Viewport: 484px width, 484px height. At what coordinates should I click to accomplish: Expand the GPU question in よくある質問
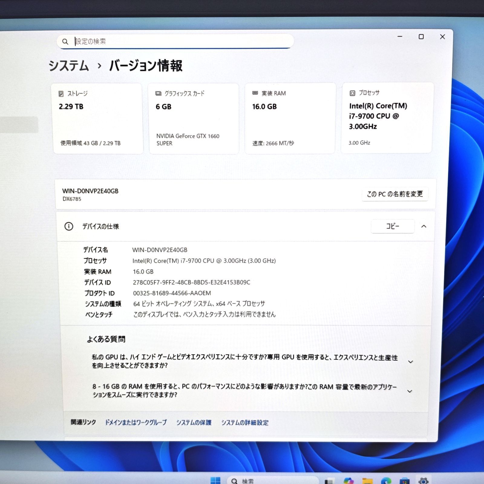point(410,362)
